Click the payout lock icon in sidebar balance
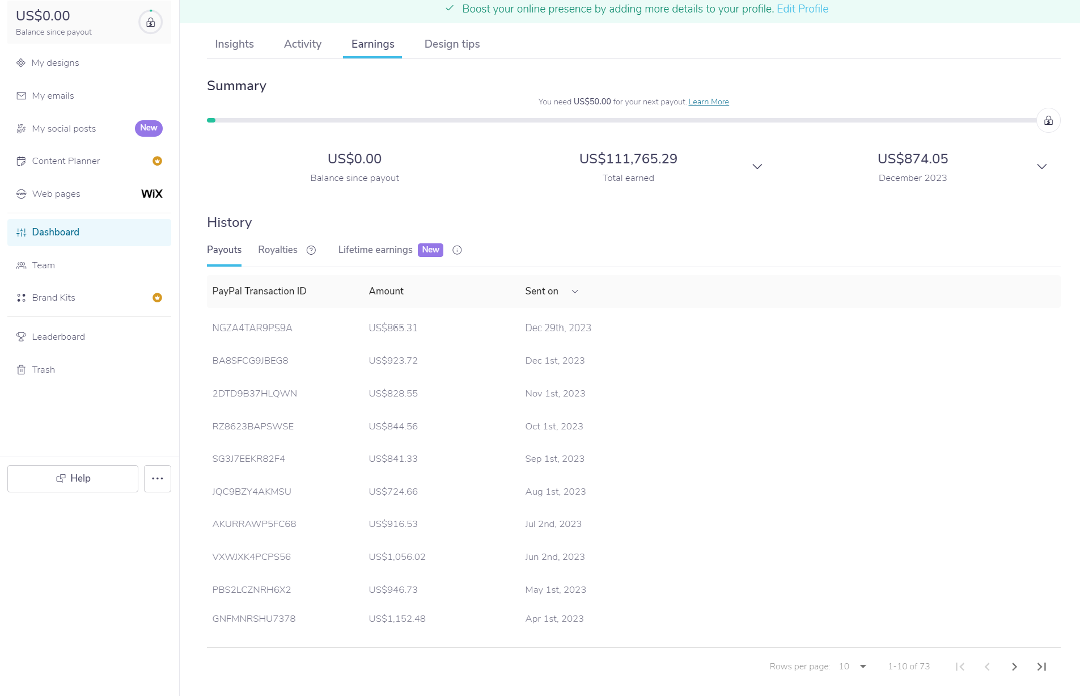This screenshot has width=1080, height=696. coord(150,23)
